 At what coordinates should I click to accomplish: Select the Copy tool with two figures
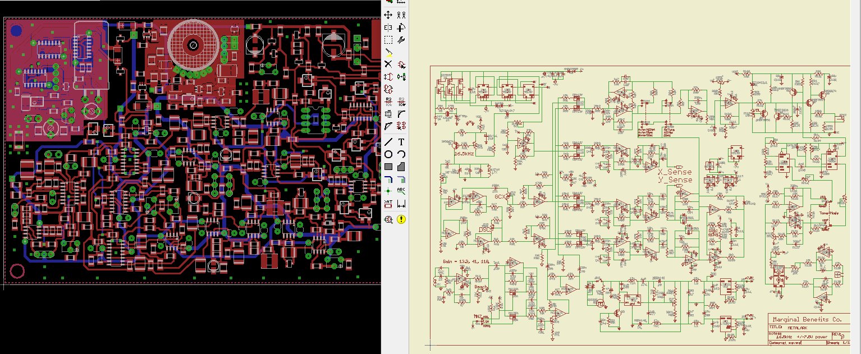[401, 15]
